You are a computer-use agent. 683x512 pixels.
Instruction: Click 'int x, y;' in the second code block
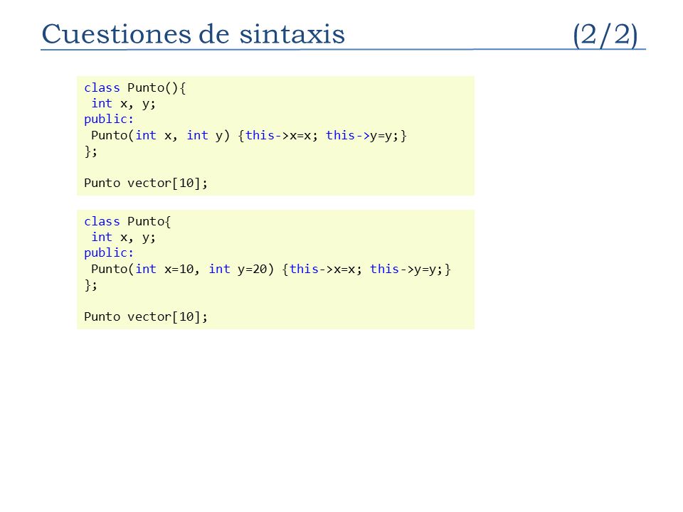point(123,238)
